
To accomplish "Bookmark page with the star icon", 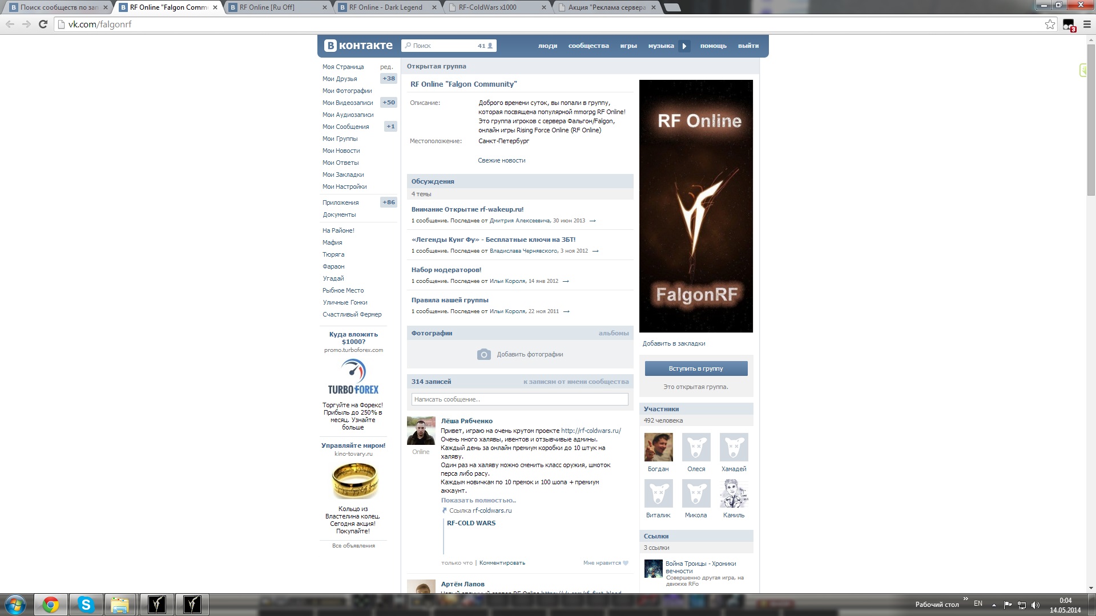I will tap(1050, 24).
